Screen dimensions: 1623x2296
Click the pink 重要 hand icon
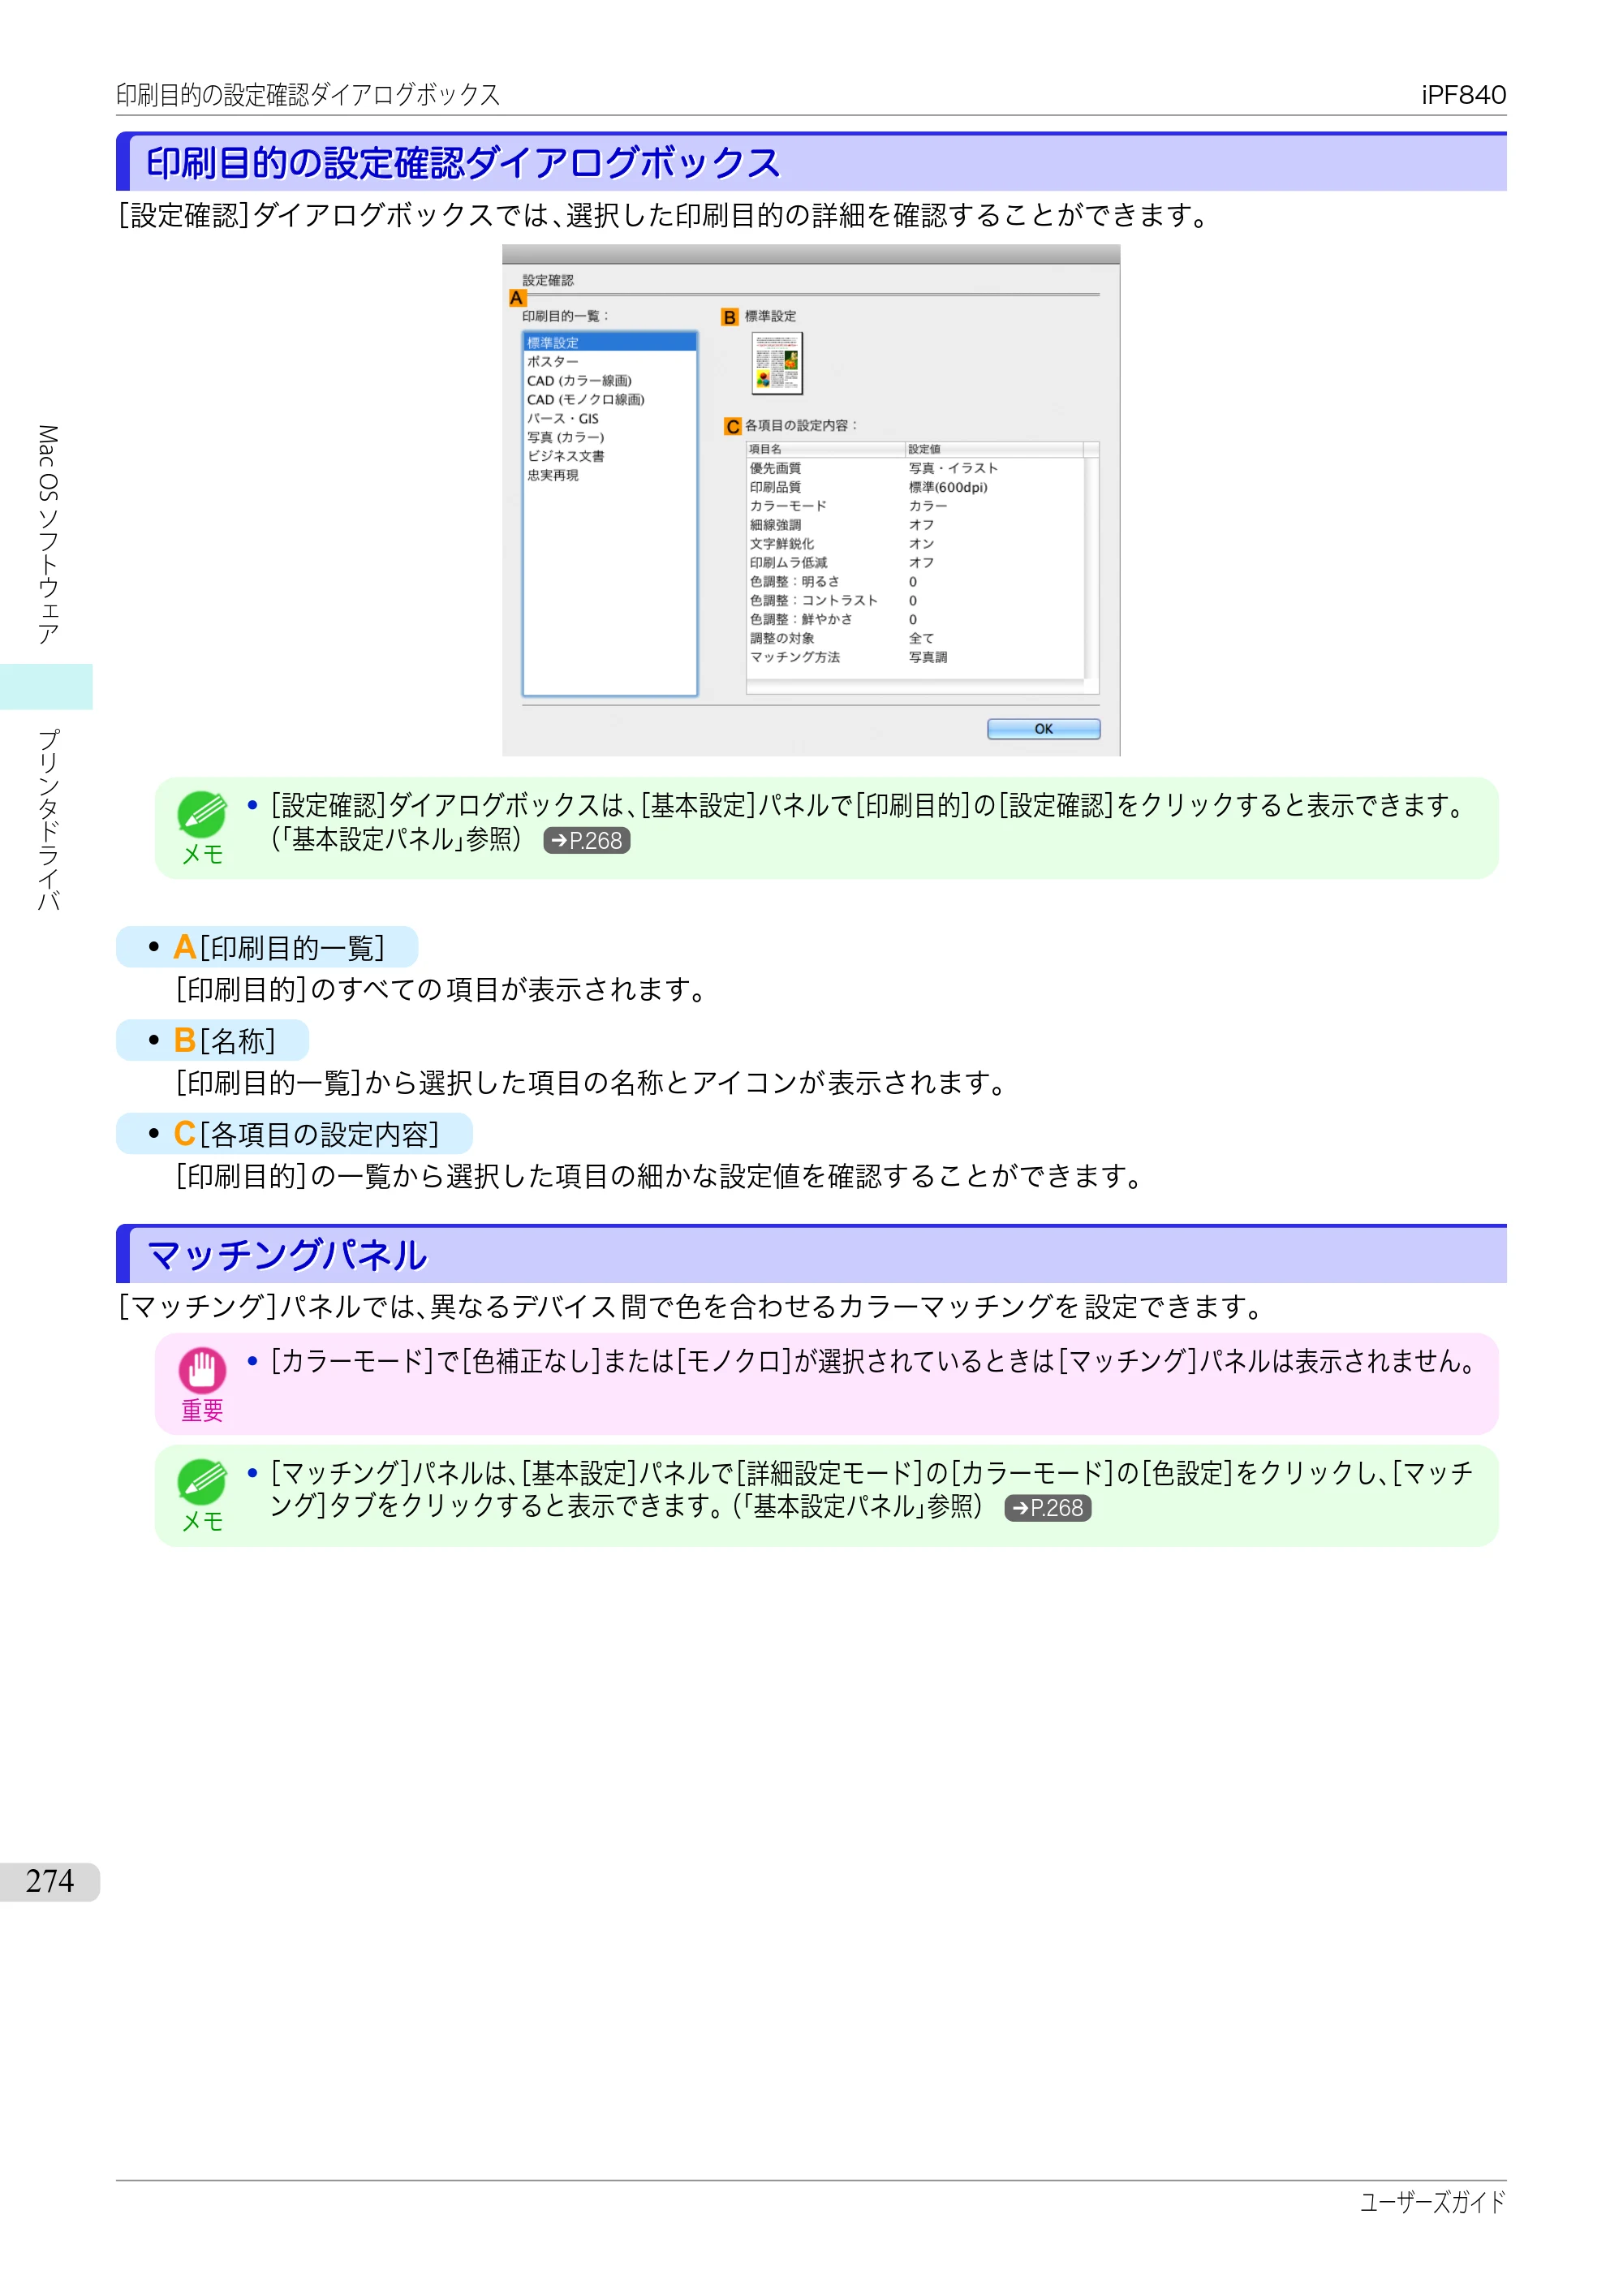202,1371
